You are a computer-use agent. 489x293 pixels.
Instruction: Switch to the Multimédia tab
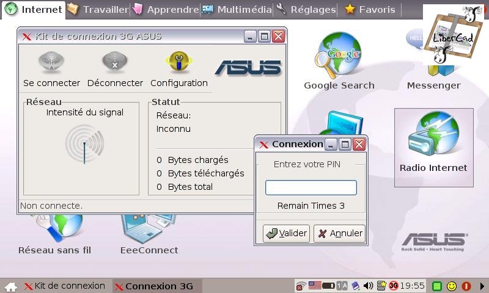point(237,9)
